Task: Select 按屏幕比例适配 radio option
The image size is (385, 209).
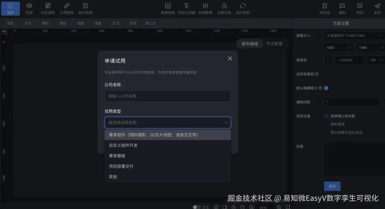Action: 326,116
